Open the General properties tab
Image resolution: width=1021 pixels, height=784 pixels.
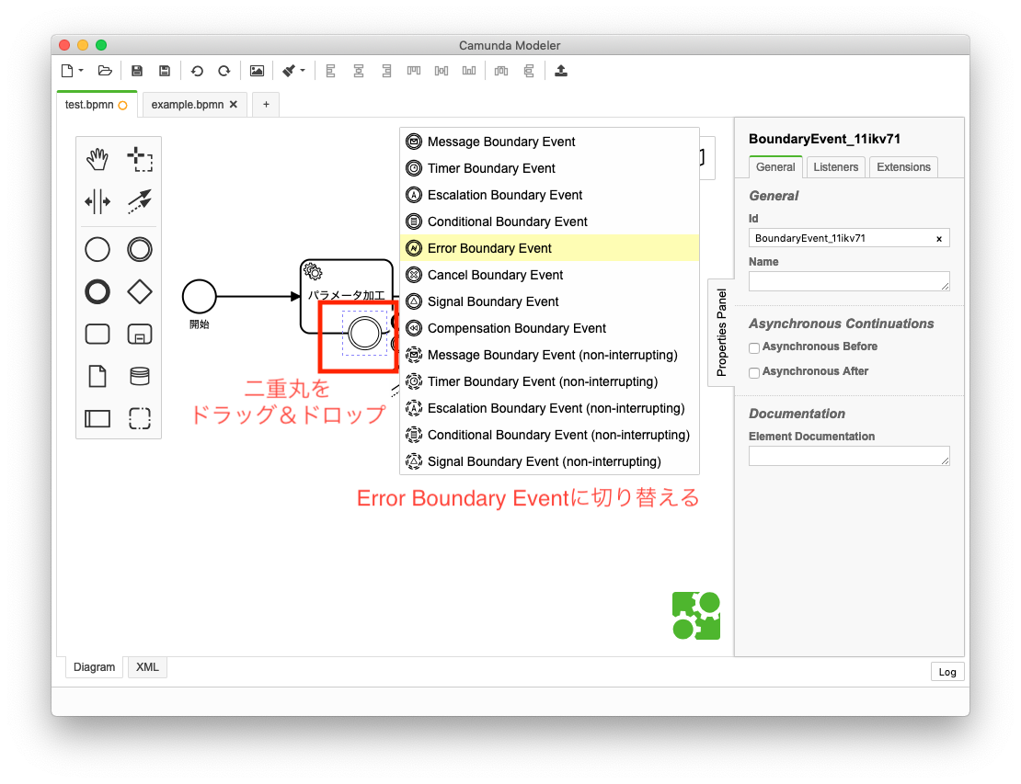click(x=774, y=167)
